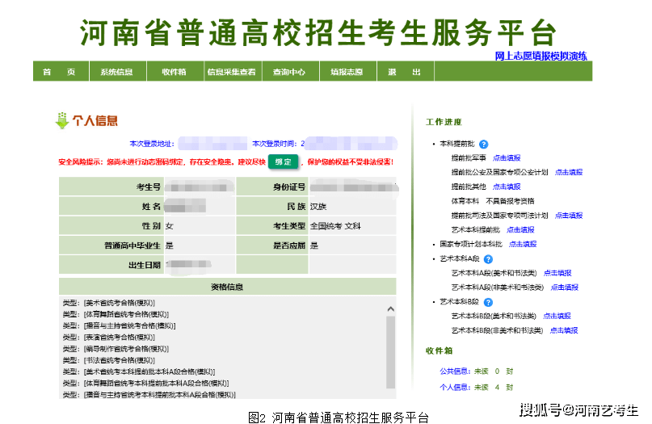
Task: Click the 网上志愿填报模拟演练 link
Action: click(541, 56)
